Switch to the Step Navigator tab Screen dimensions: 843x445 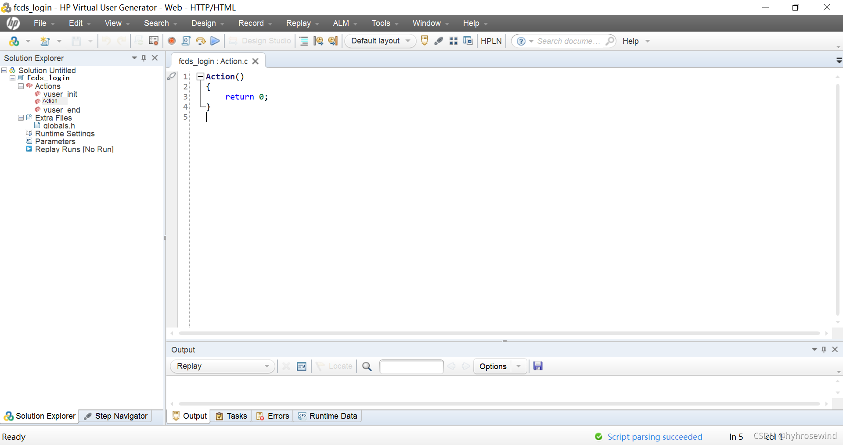click(116, 416)
